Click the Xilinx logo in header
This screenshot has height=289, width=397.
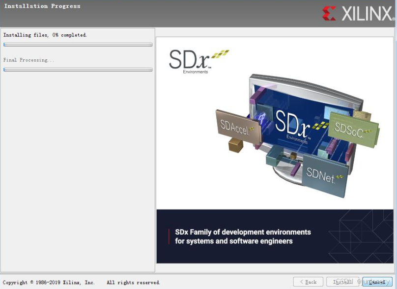point(358,13)
